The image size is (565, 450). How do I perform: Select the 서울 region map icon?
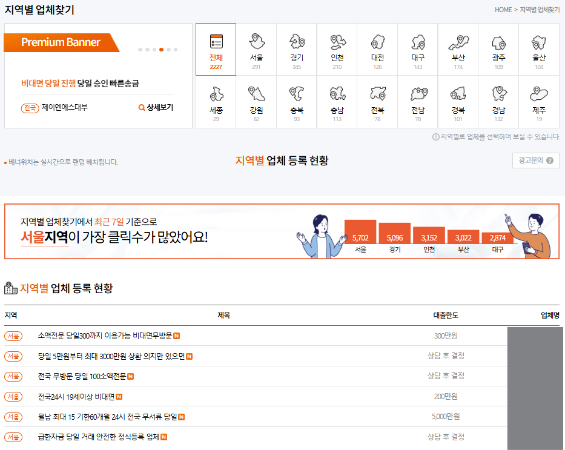click(256, 41)
